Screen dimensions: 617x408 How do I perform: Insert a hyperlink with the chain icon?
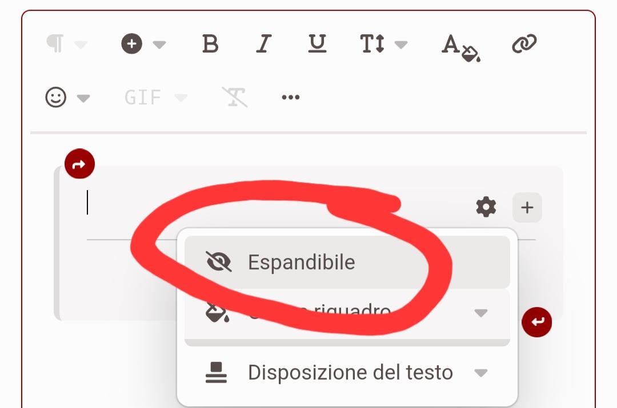coord(524,43)
